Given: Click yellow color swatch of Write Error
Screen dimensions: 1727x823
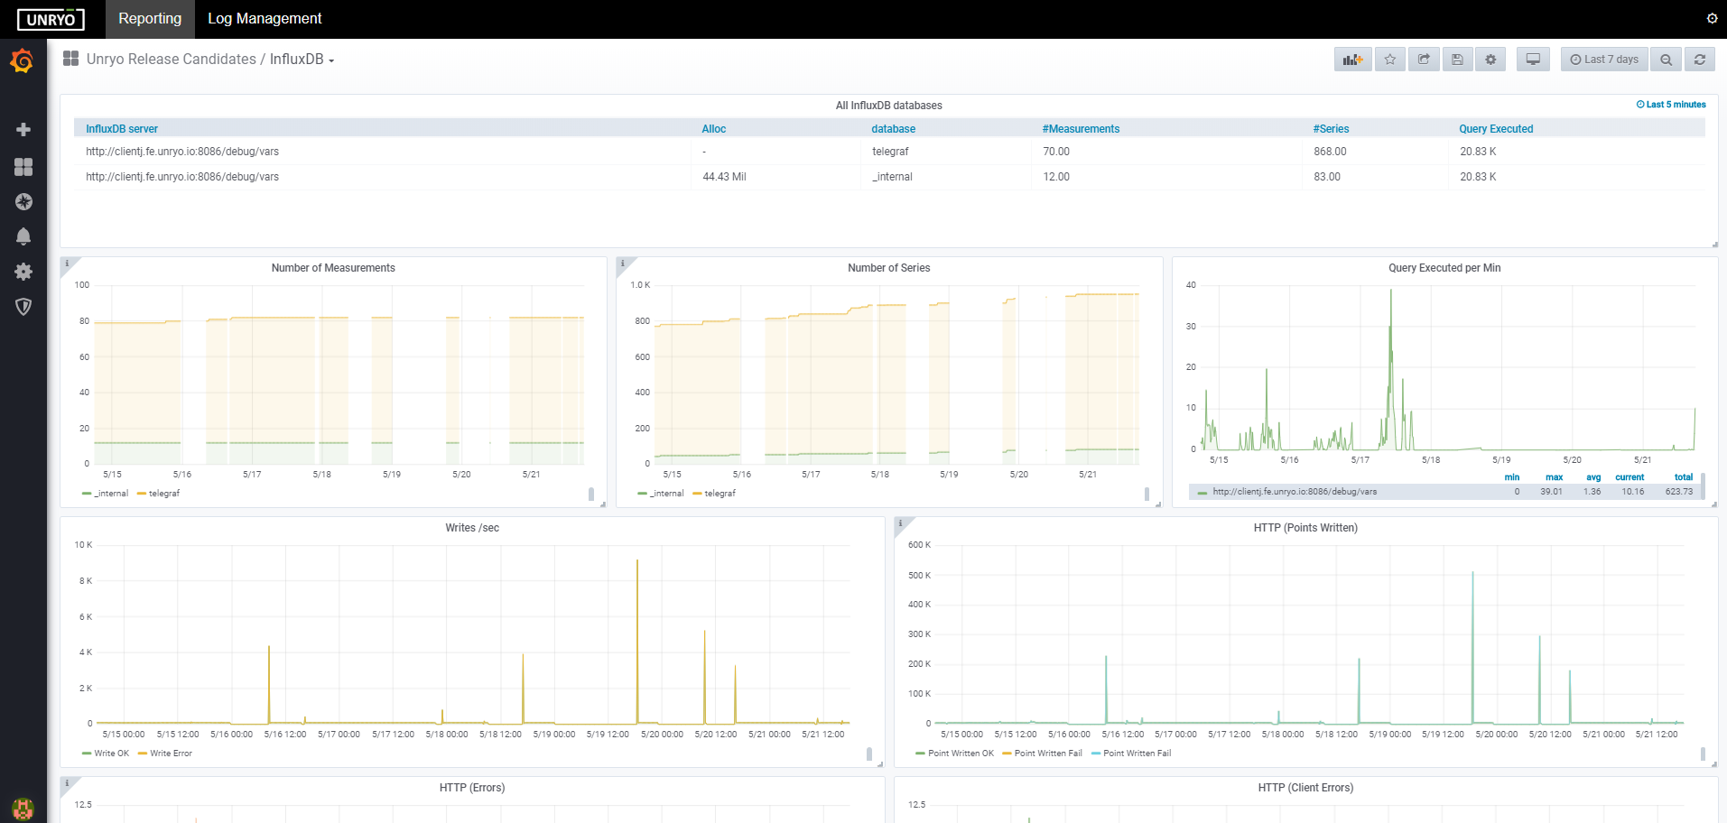Looking at the screenshot, I should pos(143,754).
